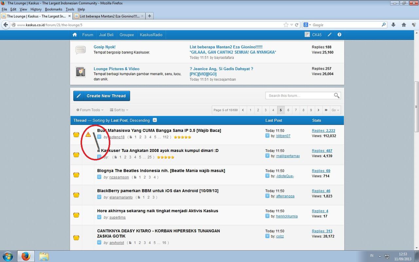Open Gosip Nyok! subforum link
The height and width of the screenshot is (262, 419).
104,47
